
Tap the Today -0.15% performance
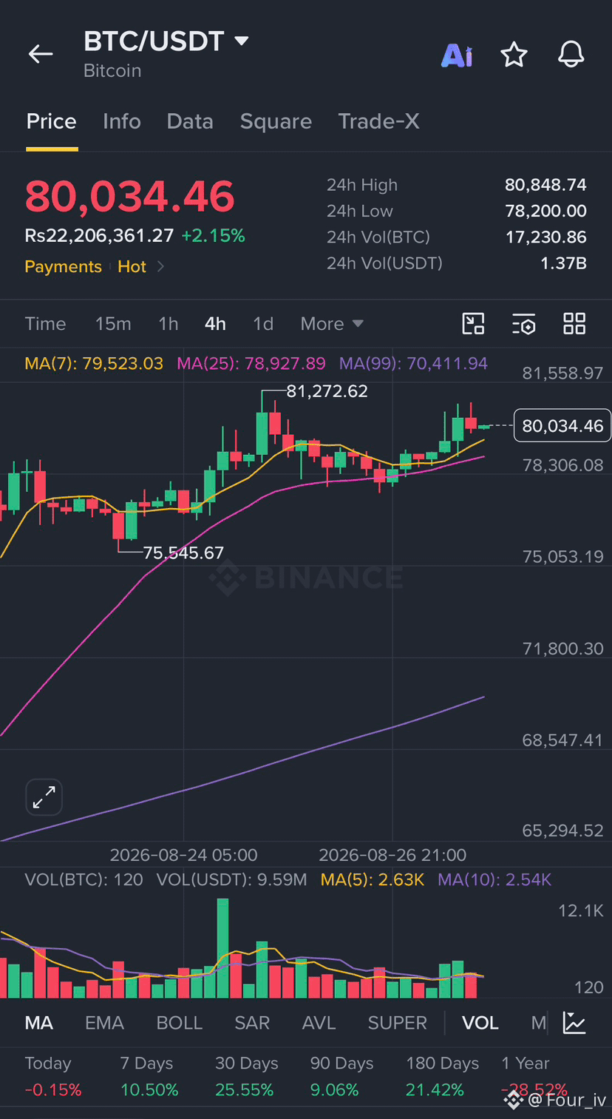click(53, 1076)
